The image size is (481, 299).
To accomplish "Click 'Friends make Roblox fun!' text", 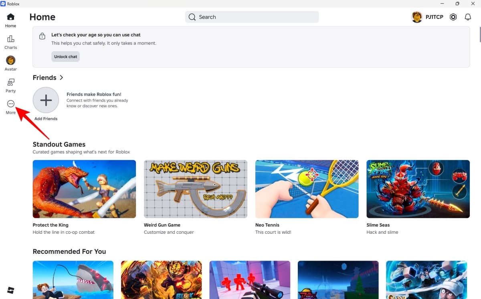I will [x=94, y=94].
